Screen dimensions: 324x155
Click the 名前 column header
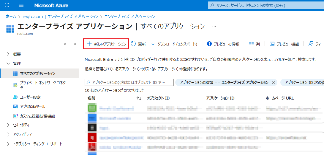(x=91, y=98)
